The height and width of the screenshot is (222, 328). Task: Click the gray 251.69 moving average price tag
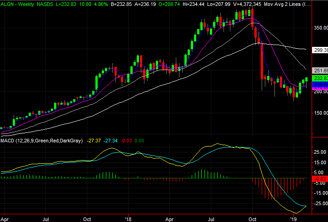(x=320, y=71)
